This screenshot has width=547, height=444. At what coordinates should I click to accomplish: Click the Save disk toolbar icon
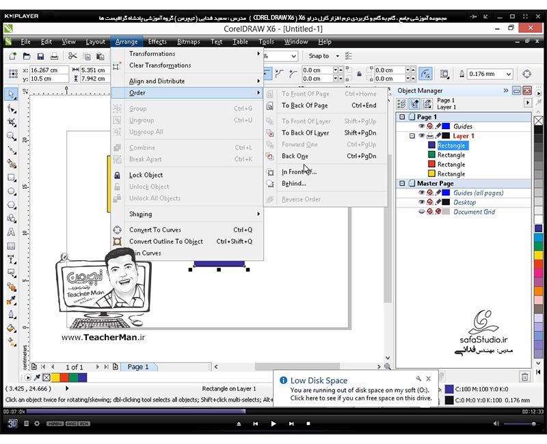pyautogui.click(x=40, y=56)
